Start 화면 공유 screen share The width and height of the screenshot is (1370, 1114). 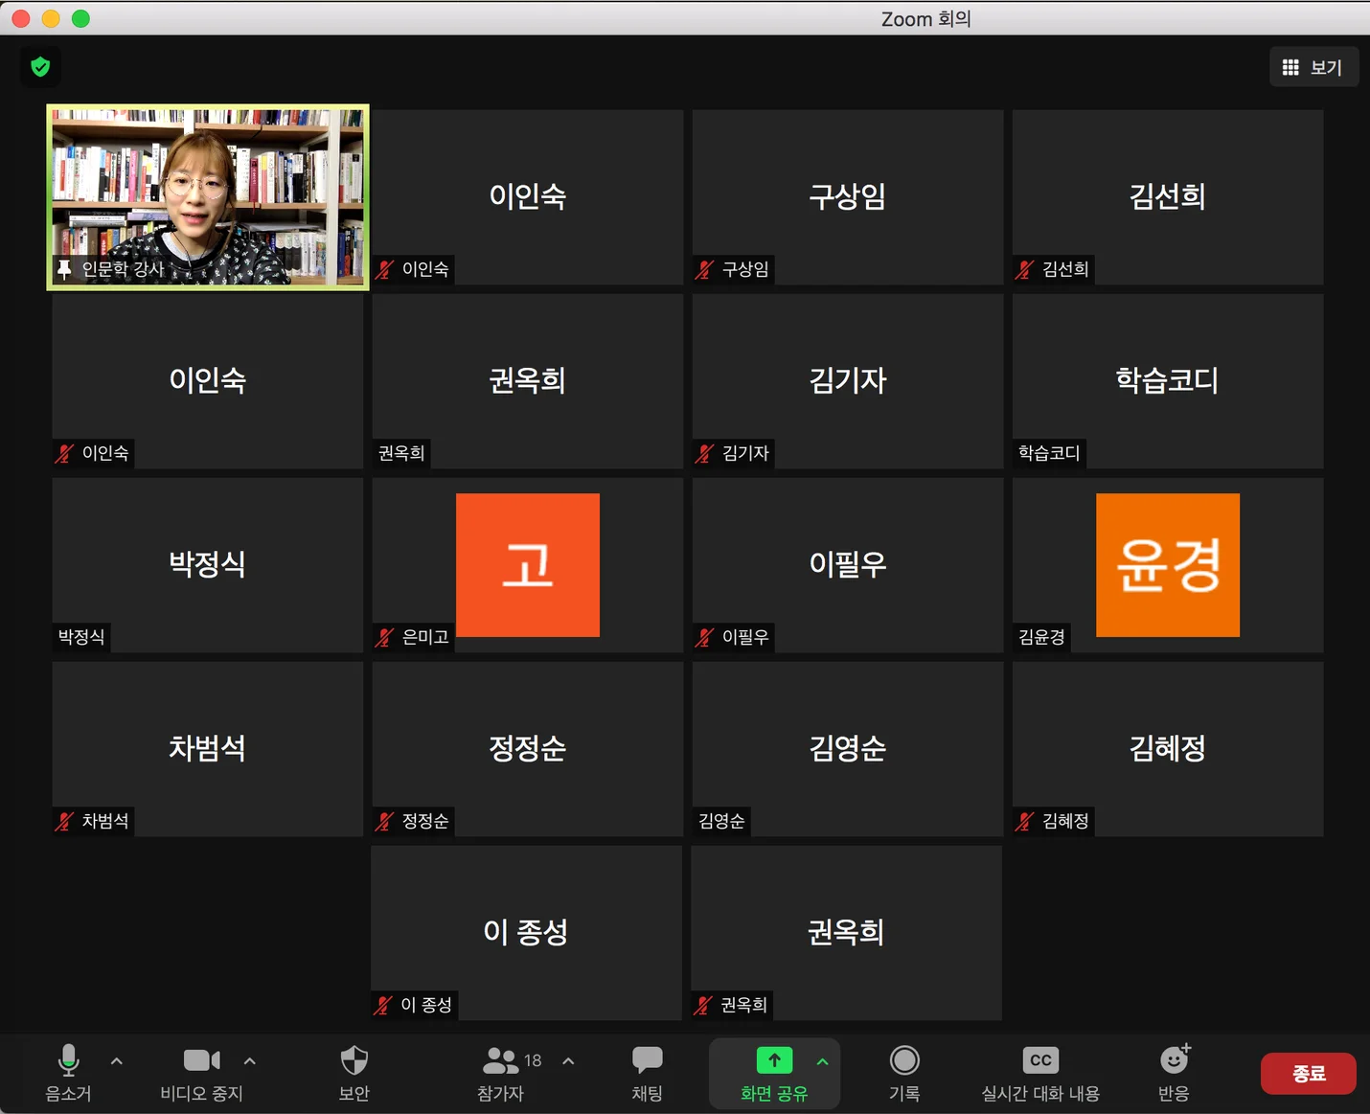pos(774,1073)
